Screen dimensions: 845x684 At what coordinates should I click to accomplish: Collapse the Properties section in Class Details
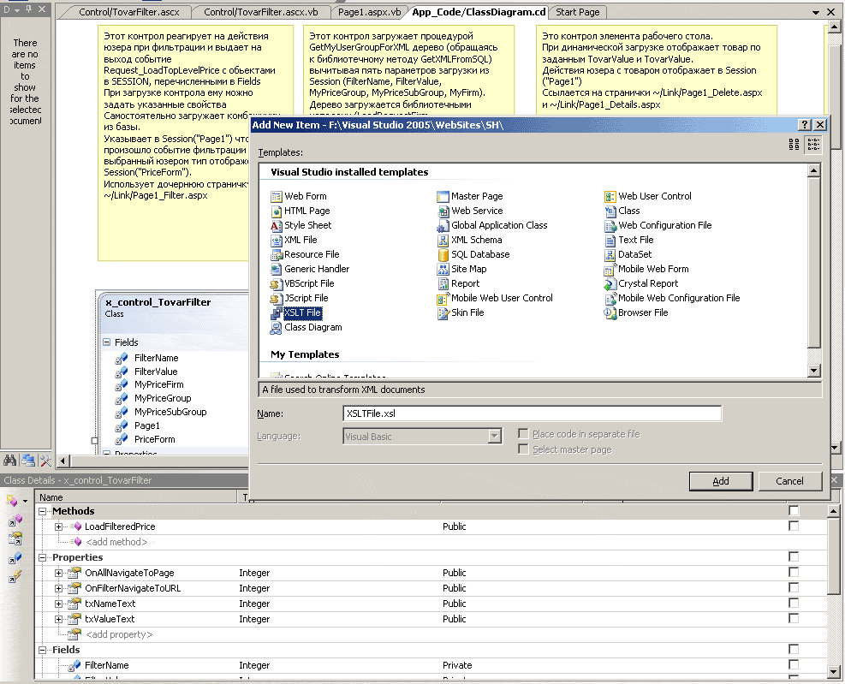click(x=43, y=557)
